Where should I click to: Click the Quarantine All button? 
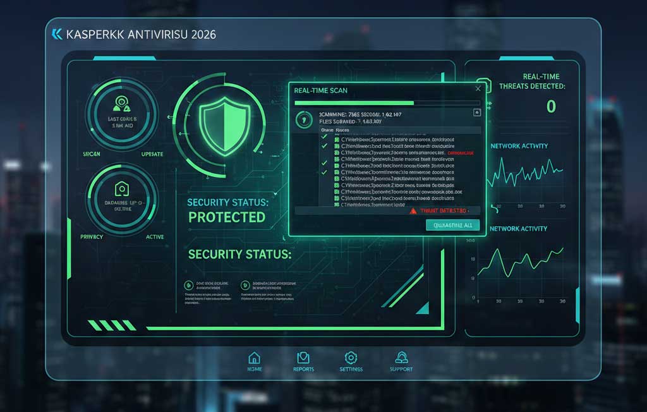click(454, 225)
